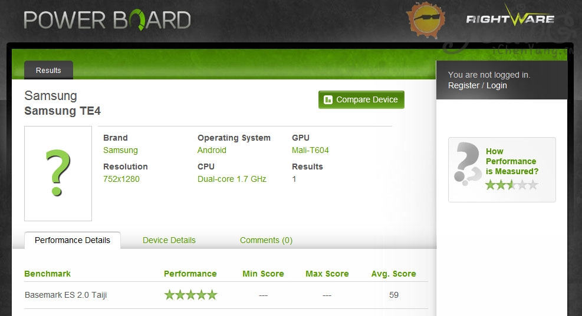582x316 pixels.
Task: Click the Min Score column header
Action: pos(263,274)
